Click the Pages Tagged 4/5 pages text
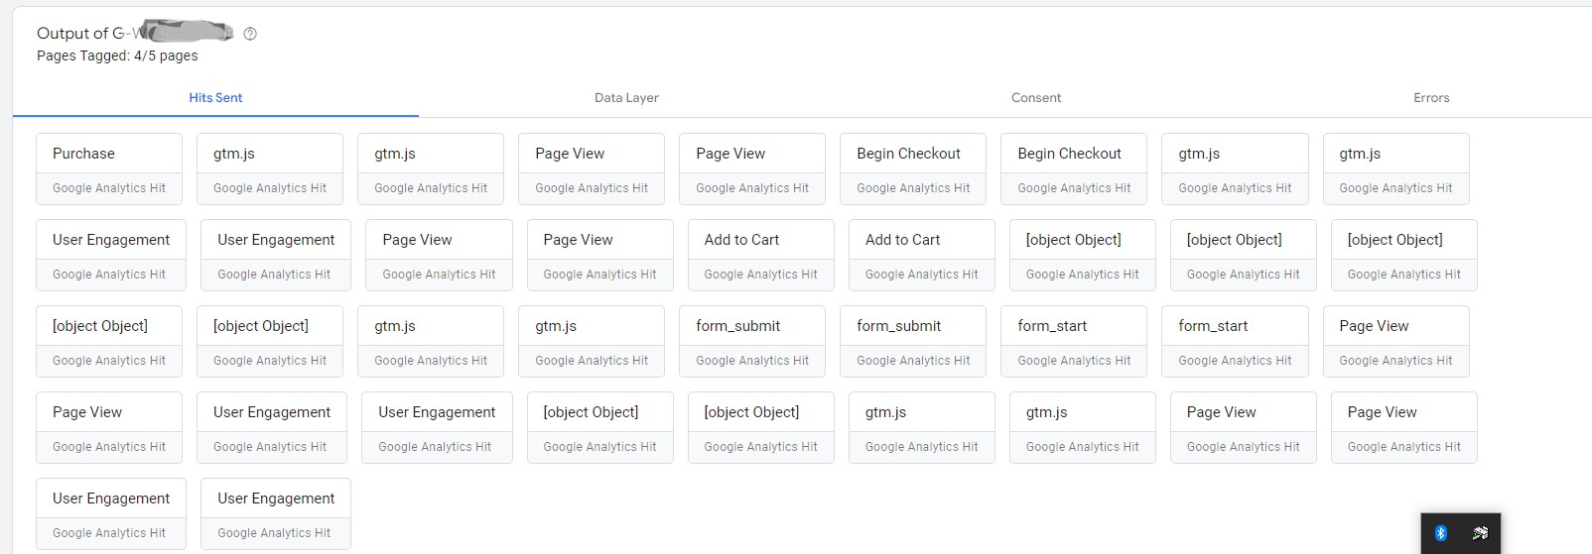 click(x=117, y=55)
